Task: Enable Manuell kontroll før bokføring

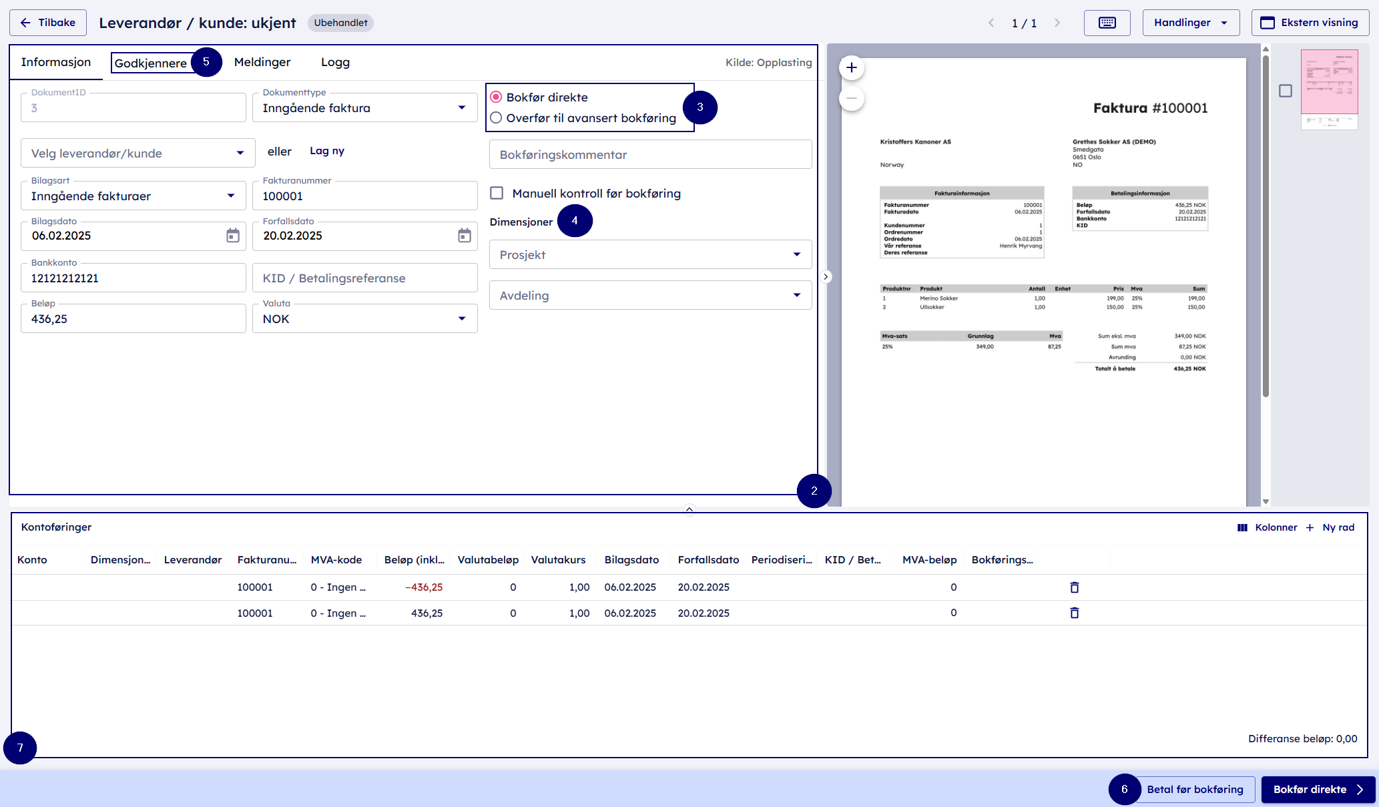Action: [497, 194]
